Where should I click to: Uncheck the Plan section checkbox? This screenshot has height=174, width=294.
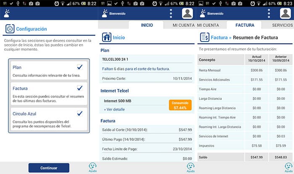click(80, 67)
